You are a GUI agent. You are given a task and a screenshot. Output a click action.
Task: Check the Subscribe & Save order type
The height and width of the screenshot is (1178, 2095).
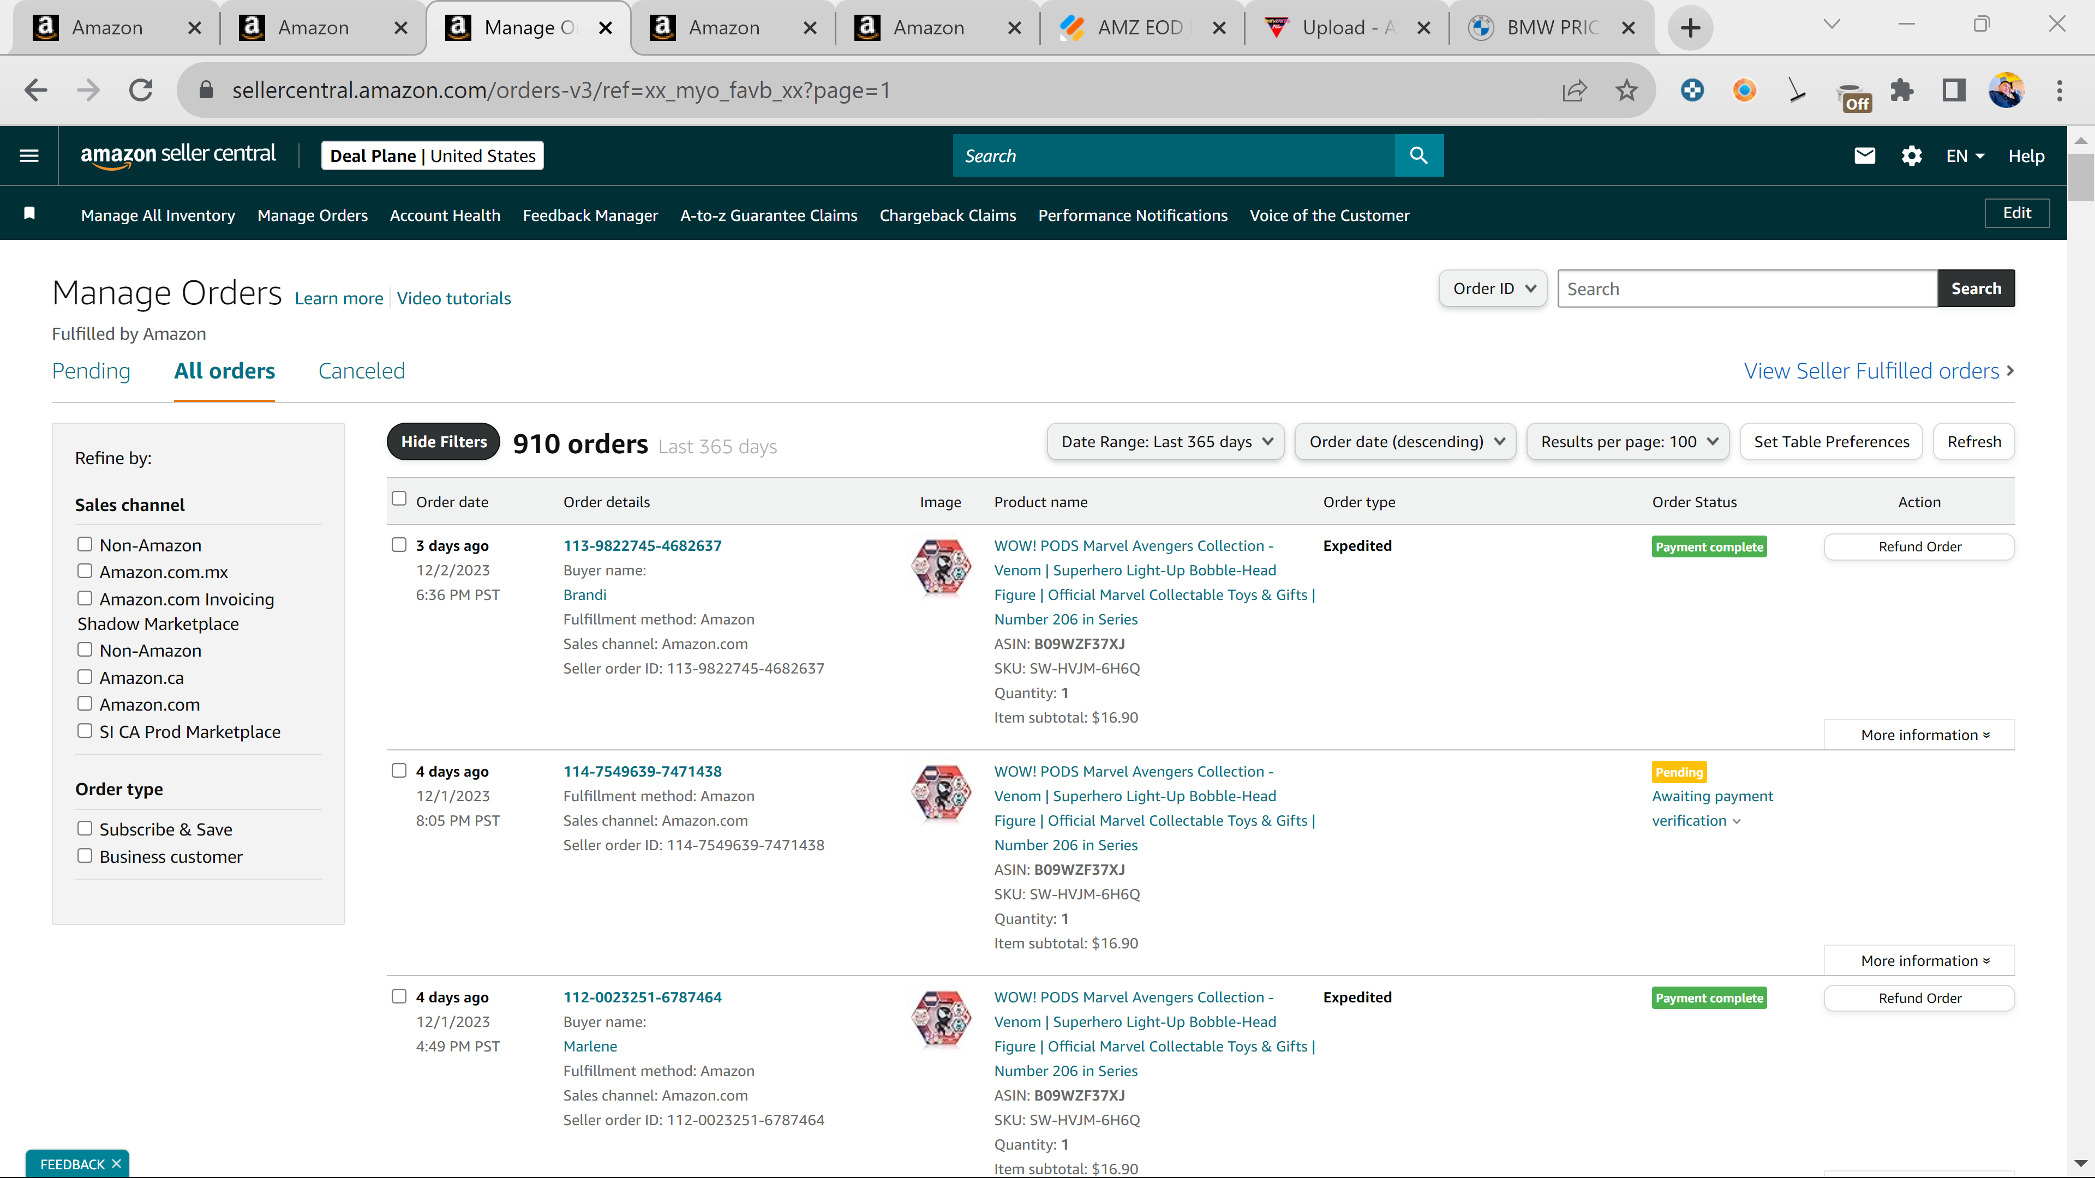(85, 828)
